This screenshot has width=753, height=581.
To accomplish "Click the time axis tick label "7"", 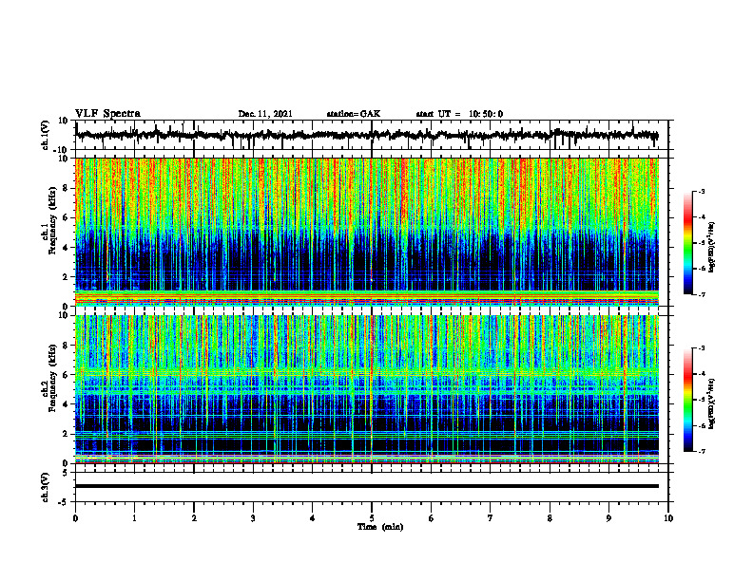I will point(491,518).
